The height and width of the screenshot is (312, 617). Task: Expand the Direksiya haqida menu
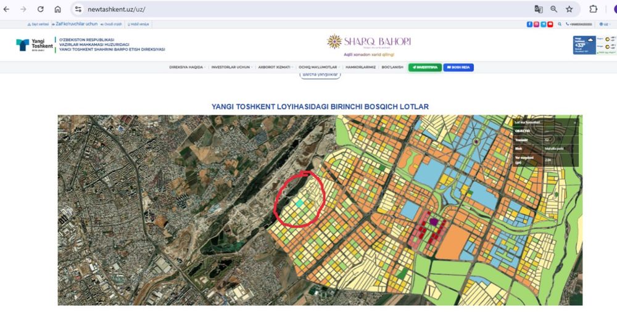pyautogui.click(x=187, y=67)
